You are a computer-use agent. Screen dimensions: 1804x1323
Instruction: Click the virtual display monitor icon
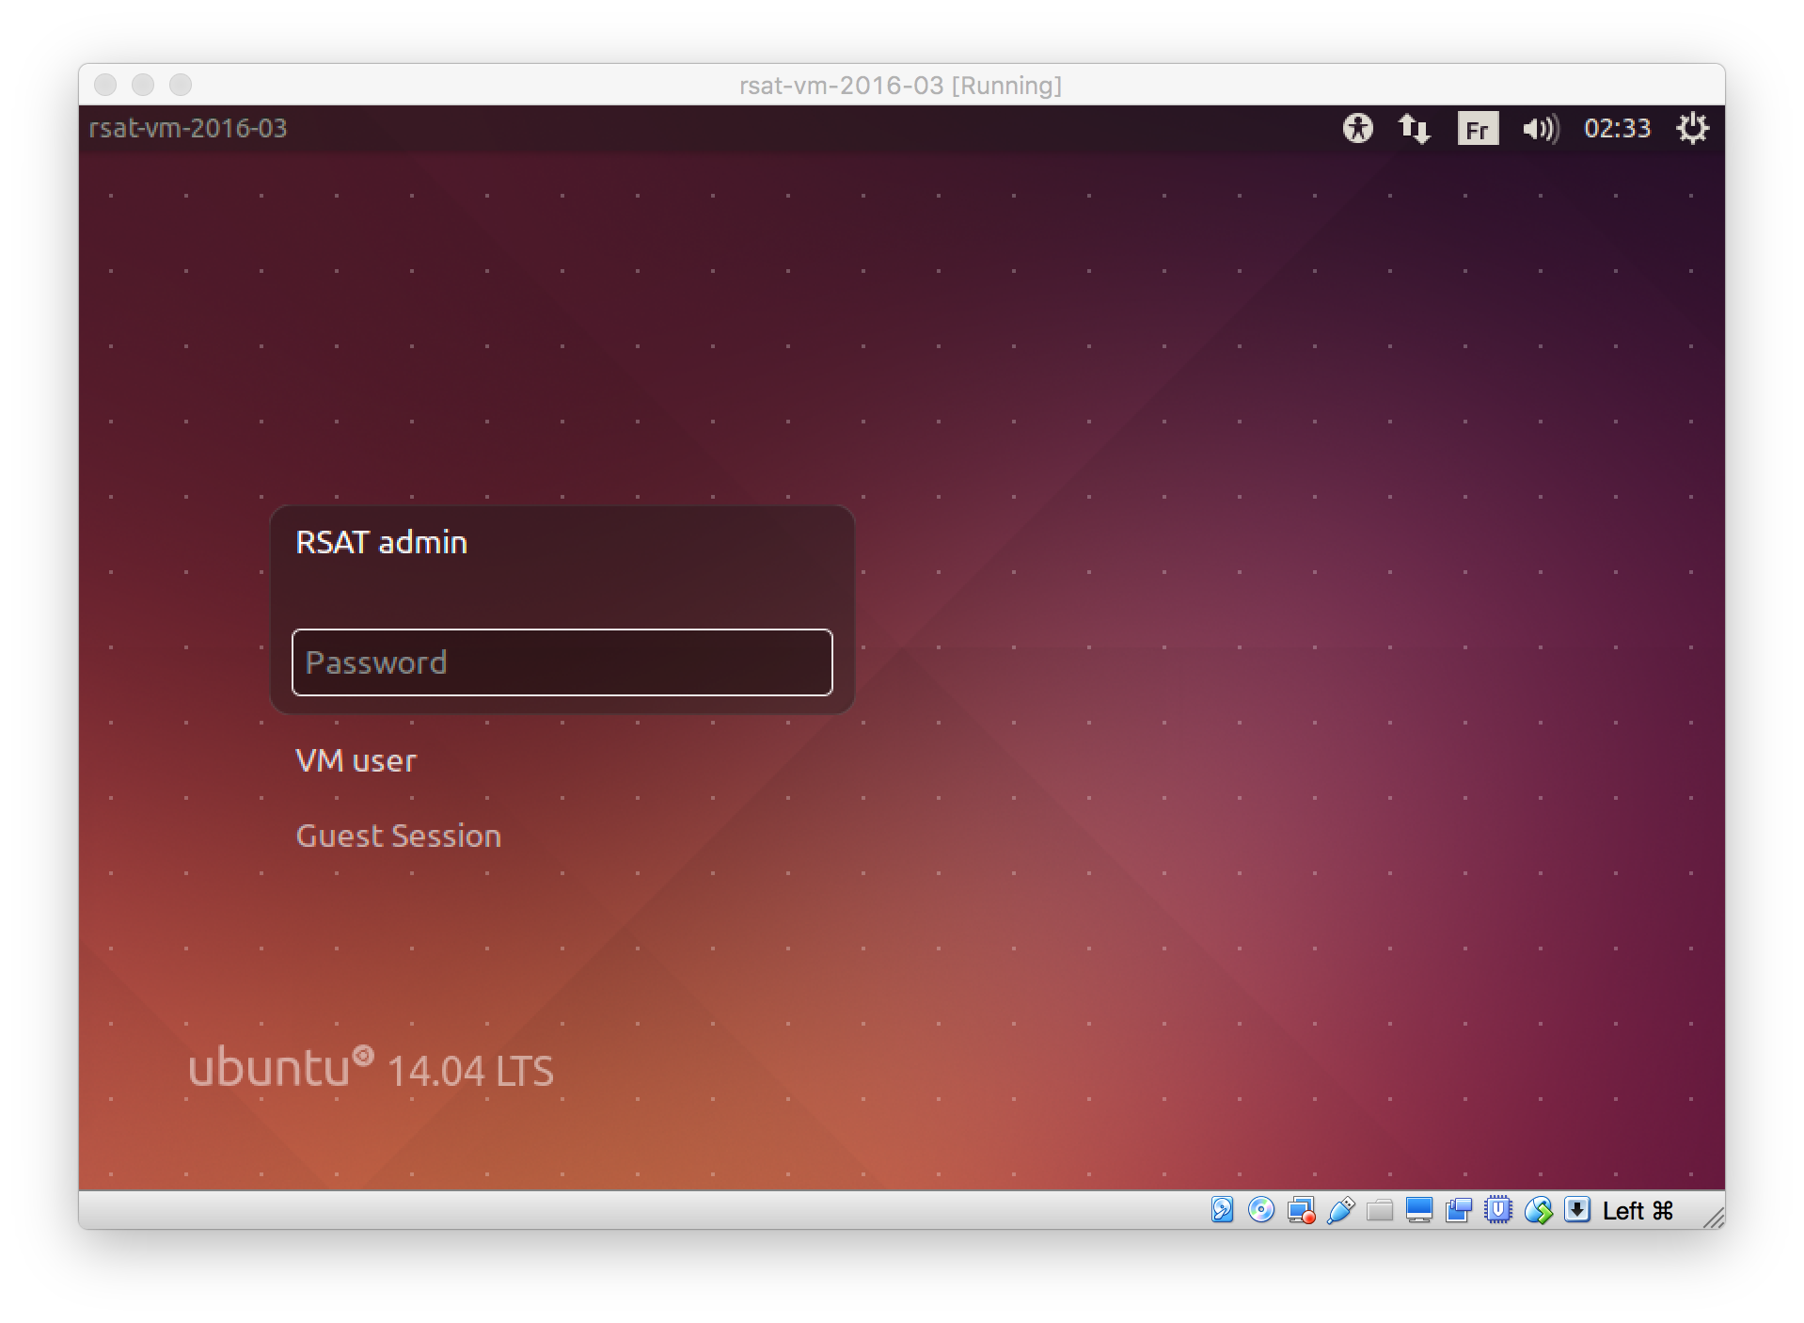1419,1210
